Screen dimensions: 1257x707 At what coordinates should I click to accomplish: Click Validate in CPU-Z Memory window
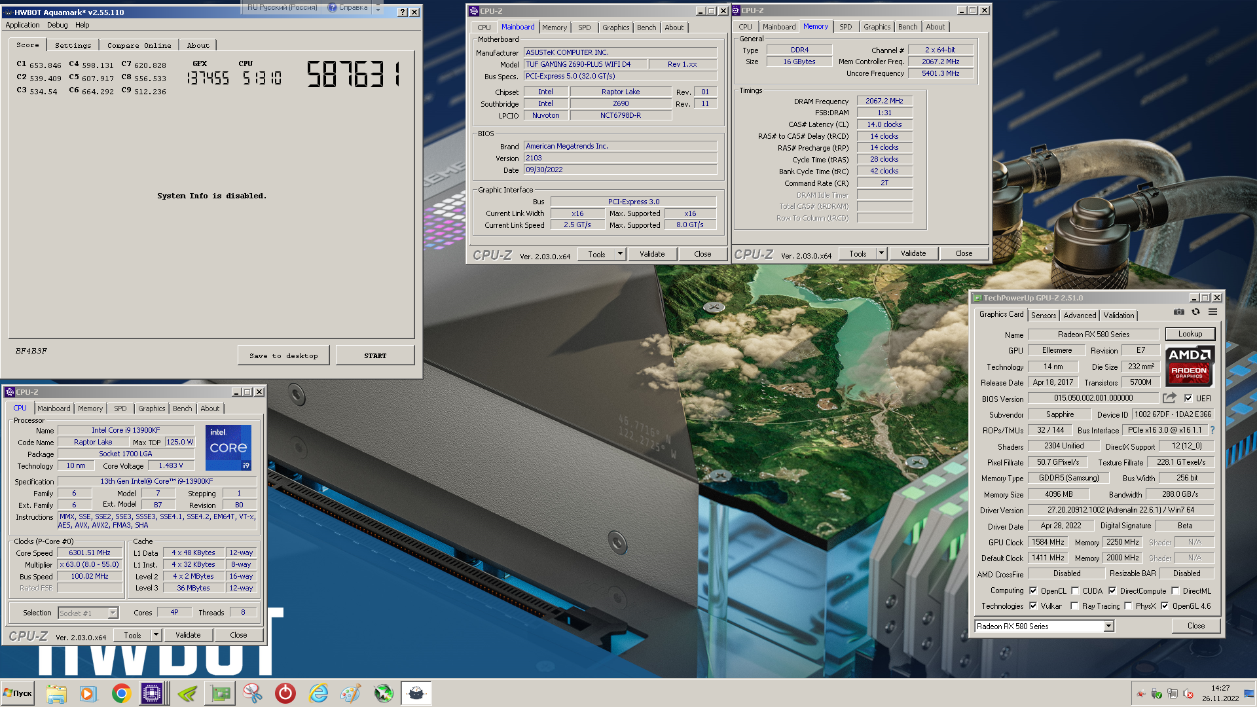pyautogui.click(x=913, y=253)
